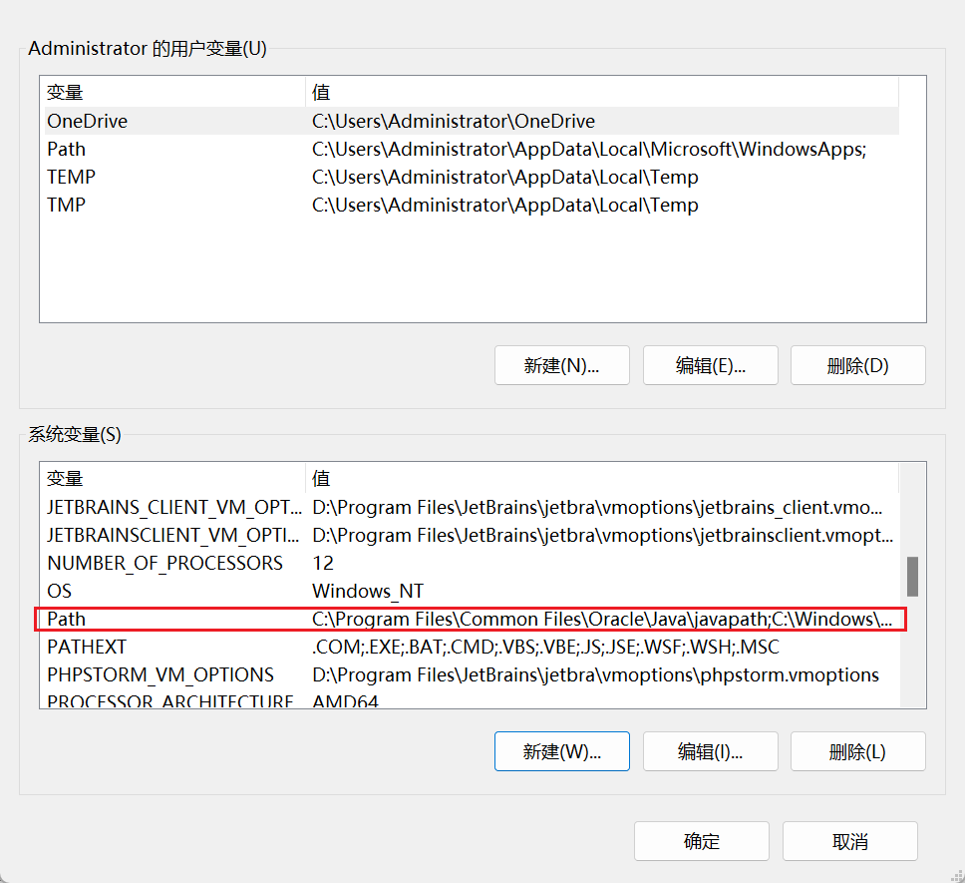Select the OneDrive user variable row

click(88, 121)
